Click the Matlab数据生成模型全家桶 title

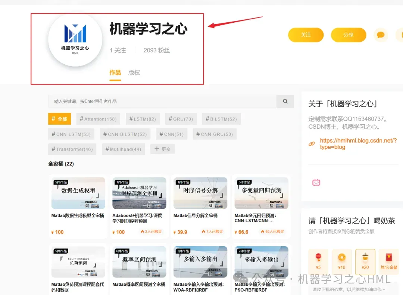pos(78,215)
